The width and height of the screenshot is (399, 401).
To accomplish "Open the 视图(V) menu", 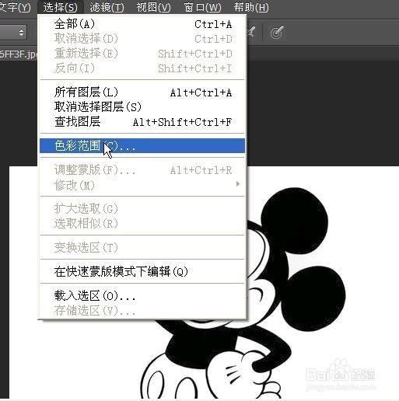I will [x=153, y=7].
